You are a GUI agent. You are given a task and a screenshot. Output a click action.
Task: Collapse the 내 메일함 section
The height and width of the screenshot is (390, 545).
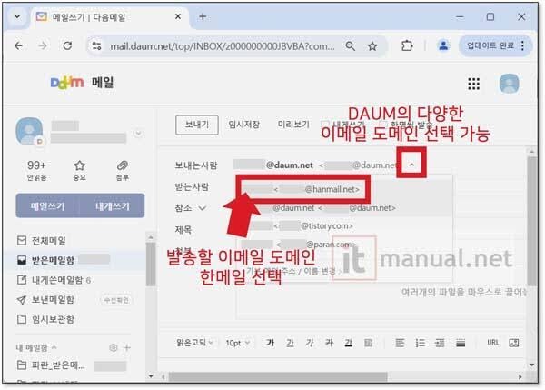(54, 347)
